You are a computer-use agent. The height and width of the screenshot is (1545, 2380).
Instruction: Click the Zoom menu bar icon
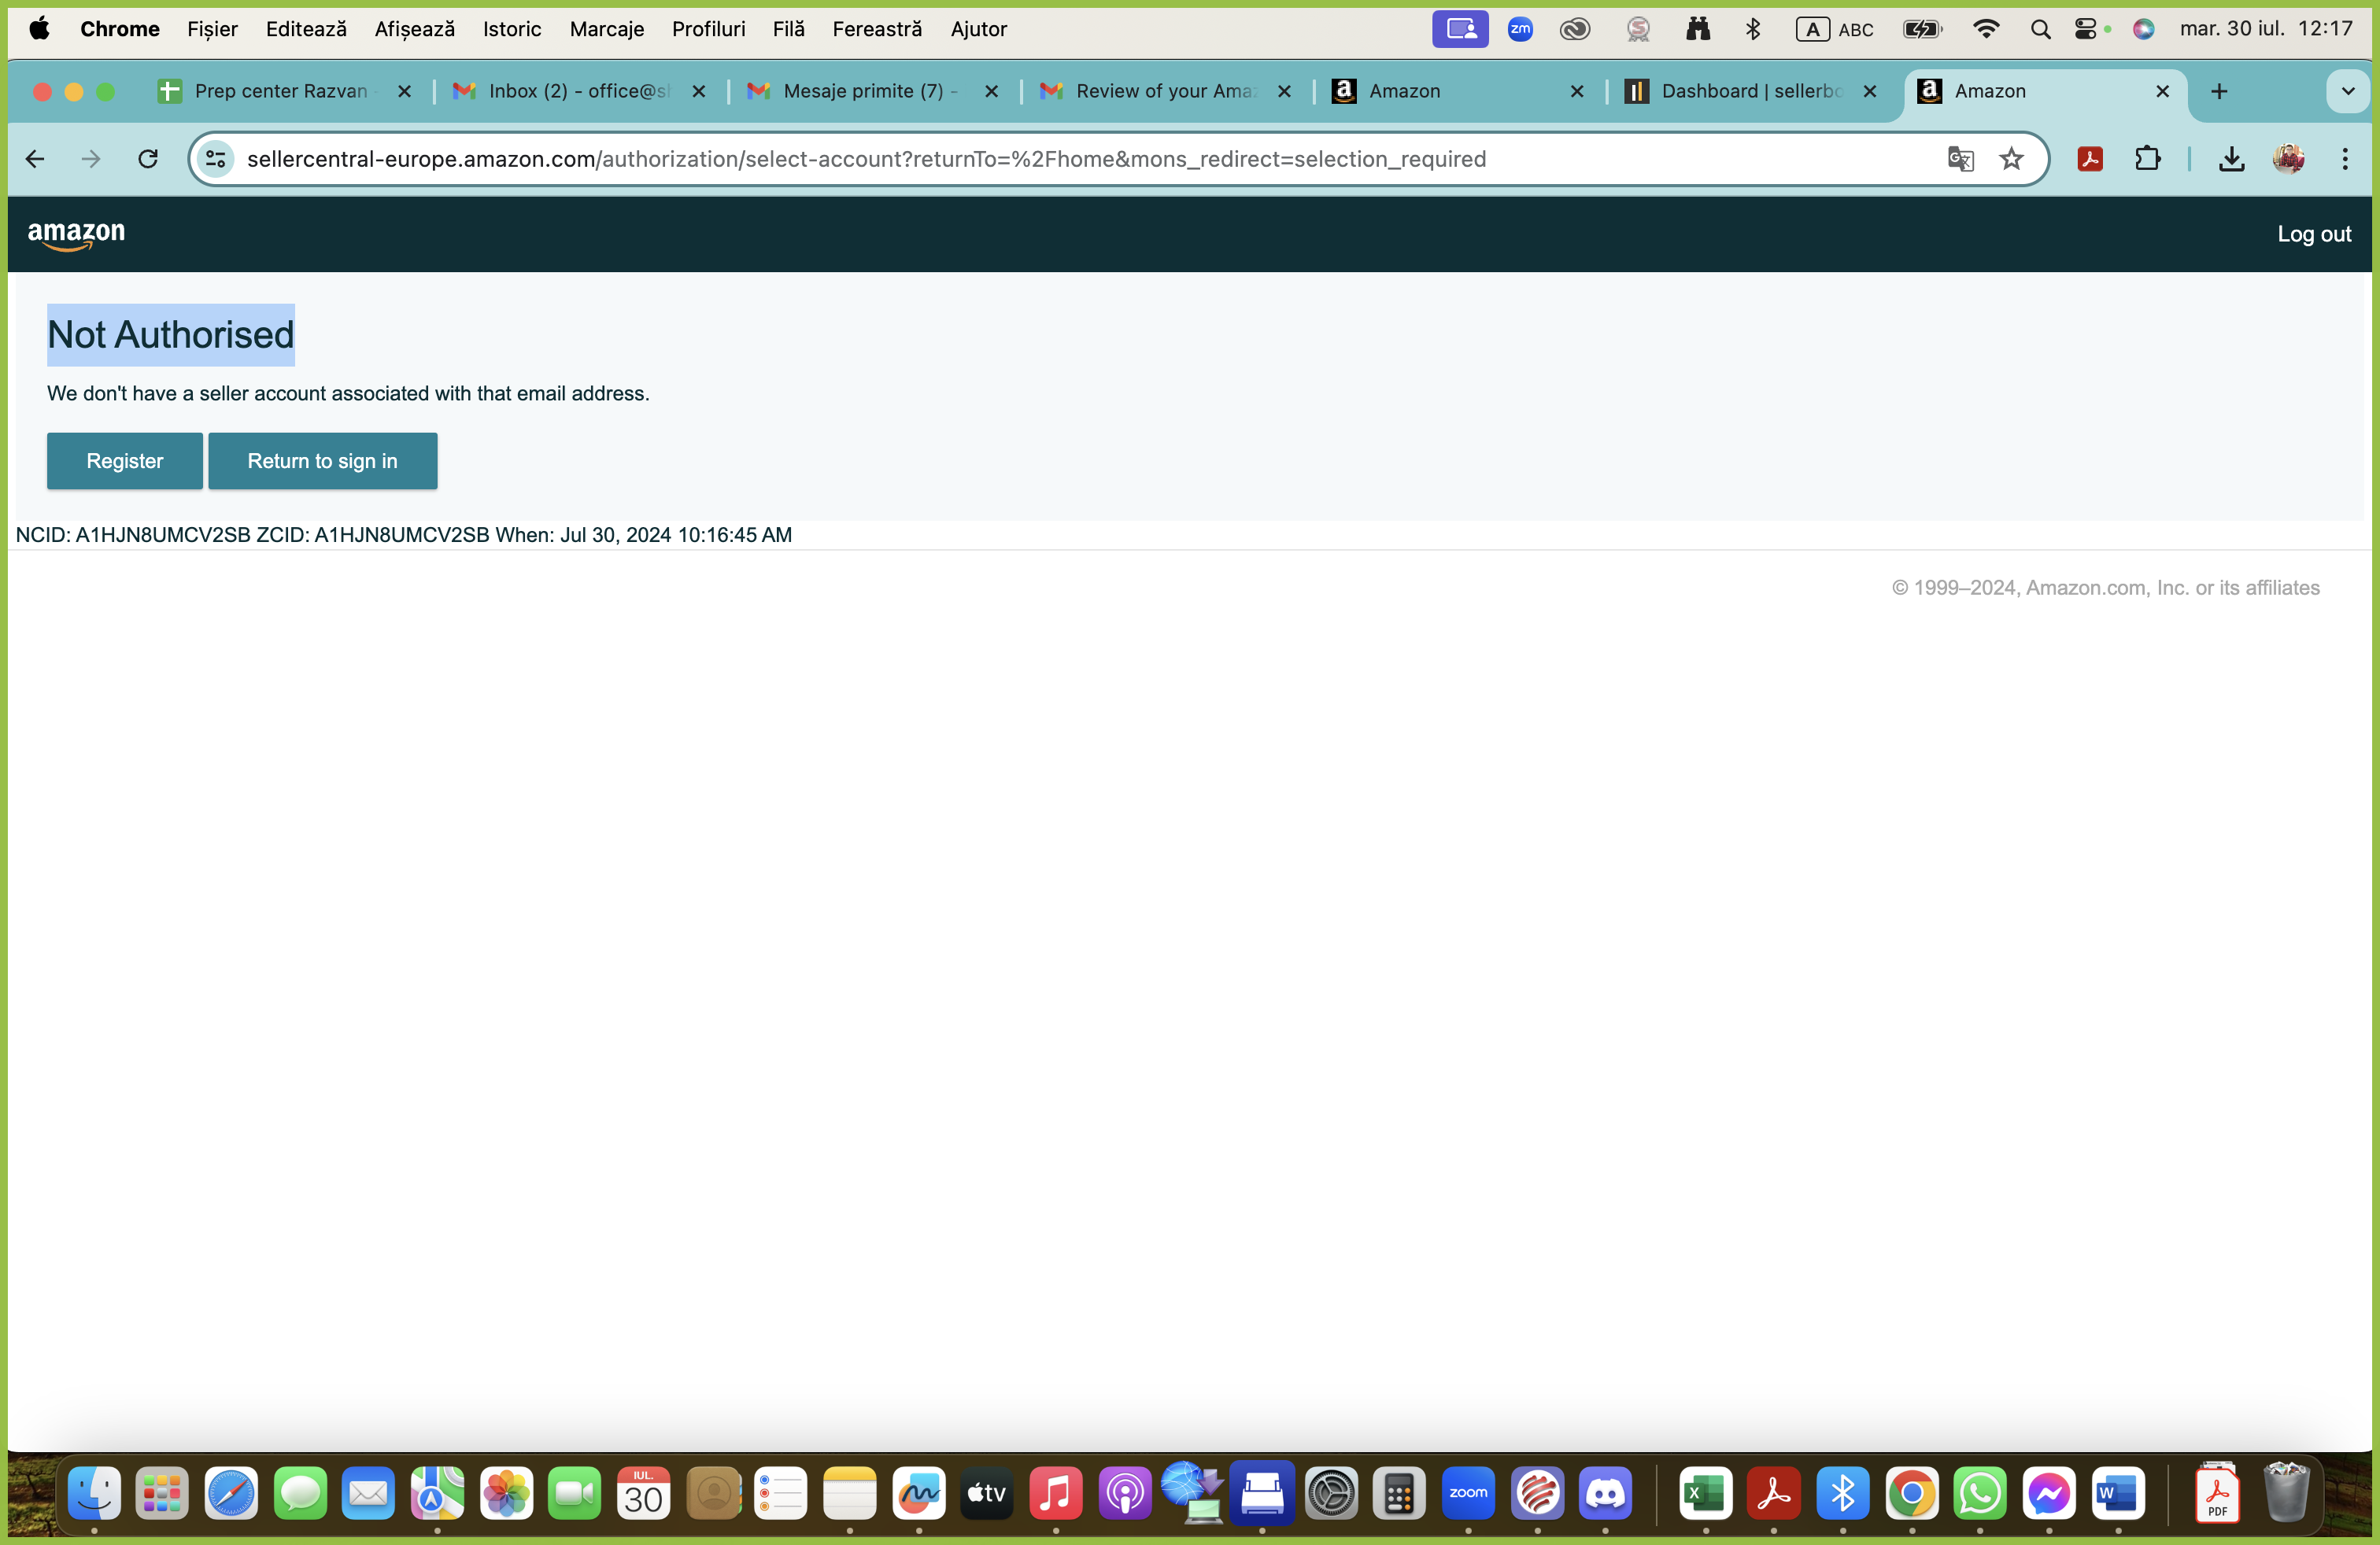[x=1520, y=29]
